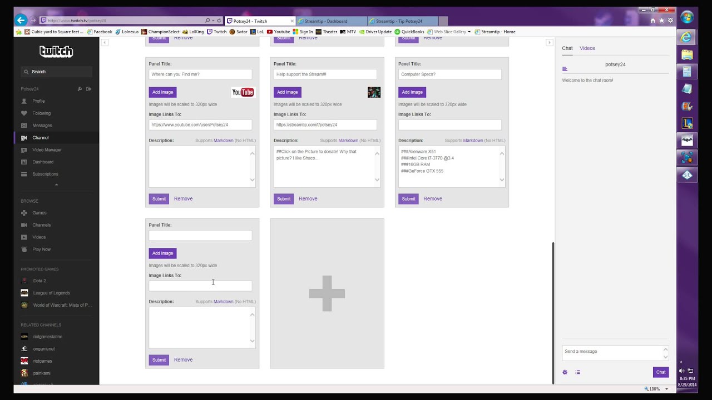This screenshot has height=400, width=712.
Task: Remove the Computer Specs panel
Action: (433, 199)
